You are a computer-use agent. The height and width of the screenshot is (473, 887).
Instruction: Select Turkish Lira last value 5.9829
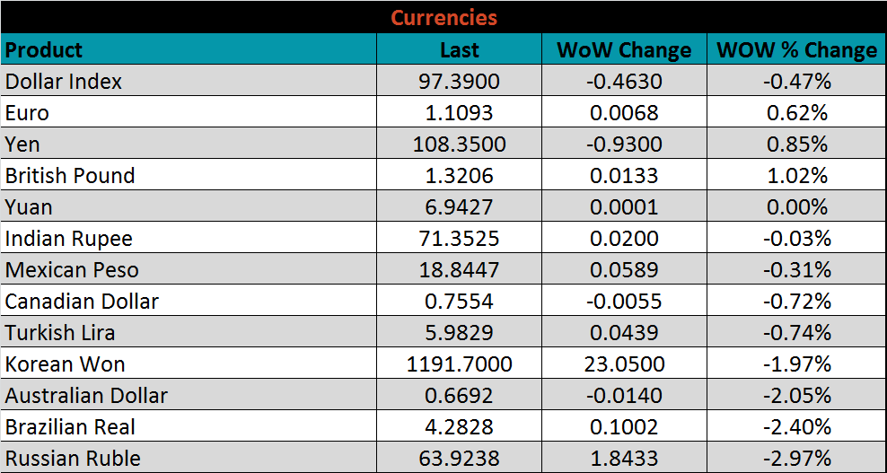(459, 333)
